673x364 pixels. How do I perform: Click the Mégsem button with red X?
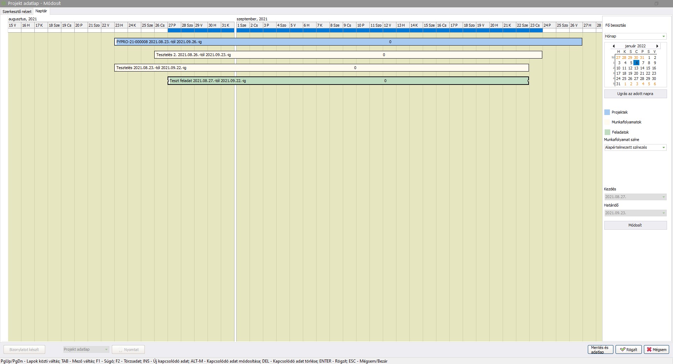(656, 350)
